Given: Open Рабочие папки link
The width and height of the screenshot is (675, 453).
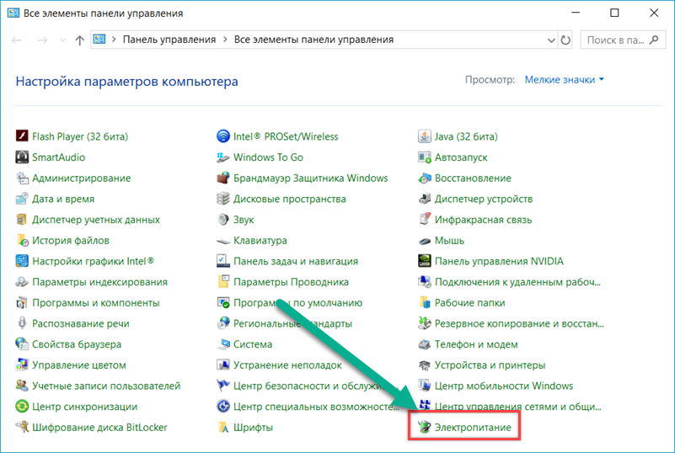Looking at the screenshot, I should coord(469,302).
